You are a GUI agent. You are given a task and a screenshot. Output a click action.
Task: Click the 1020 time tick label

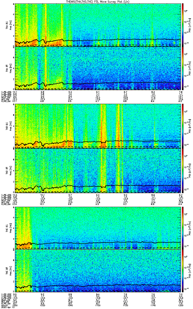[x=42, y=305]
